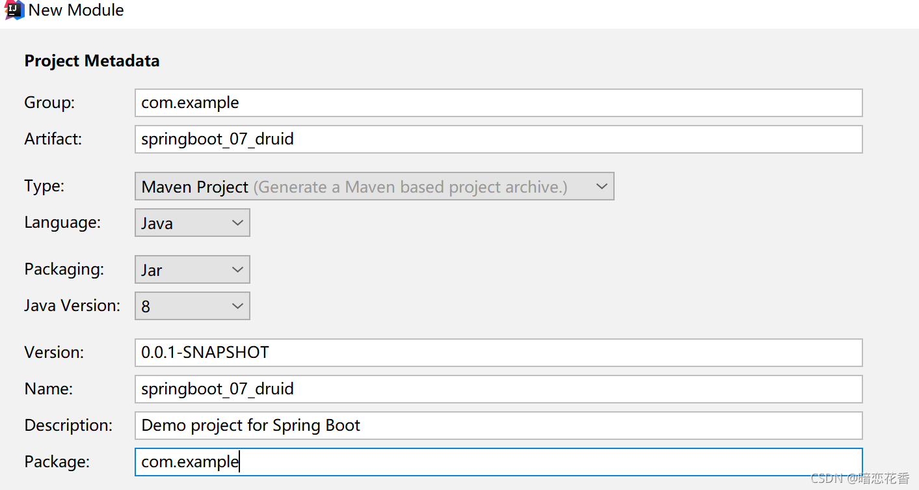Image resolution: width=919 pixels, height=490 pixels.
Task: Open the Type dropdown showing Maven Project
Action: pyautogui.click(x=374, y=187)
